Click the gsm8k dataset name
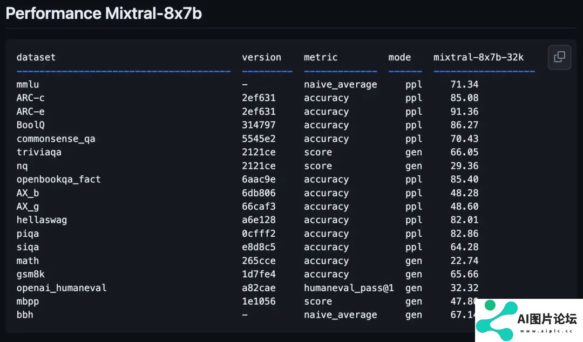The image size is (583, 342). 30,274
